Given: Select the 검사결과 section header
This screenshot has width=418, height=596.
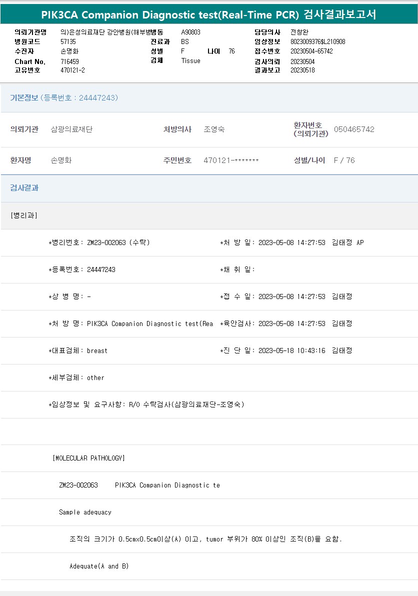Looking at the screenshot, I should [24, 188].
